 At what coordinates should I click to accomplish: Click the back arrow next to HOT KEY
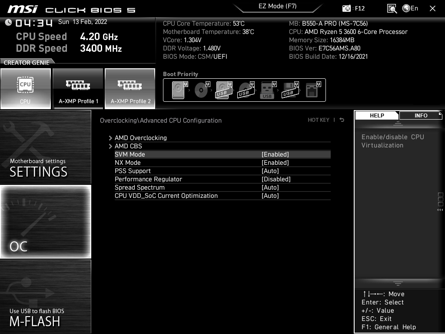[x=342, y=120]
